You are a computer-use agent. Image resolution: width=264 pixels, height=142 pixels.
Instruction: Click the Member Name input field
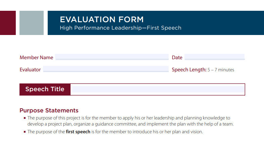[x=112, y=57]
